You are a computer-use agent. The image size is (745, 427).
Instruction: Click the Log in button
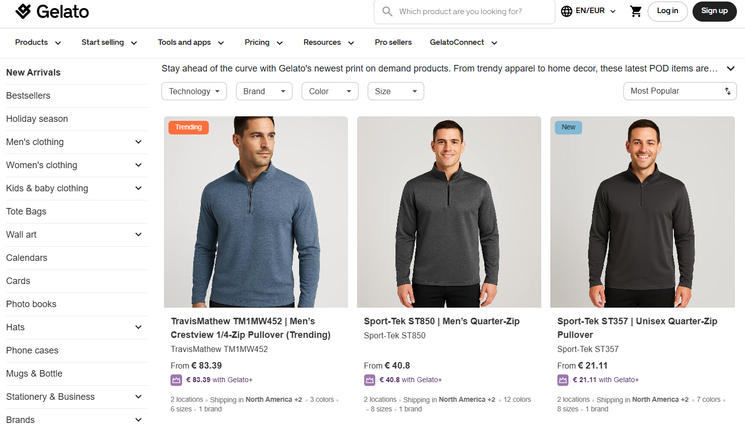click(667, 11)
